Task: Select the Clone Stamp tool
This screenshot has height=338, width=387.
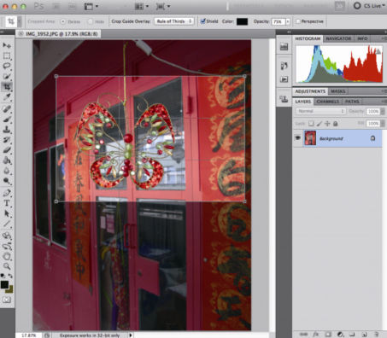Action: tap(7, 130)
